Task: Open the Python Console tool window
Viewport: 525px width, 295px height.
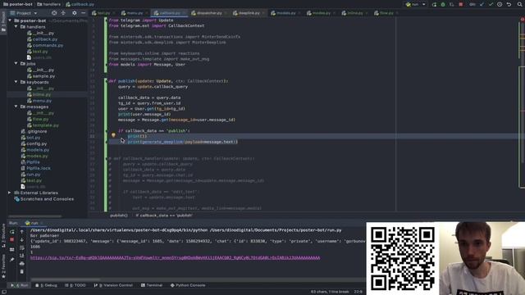Action: point(188,285)
